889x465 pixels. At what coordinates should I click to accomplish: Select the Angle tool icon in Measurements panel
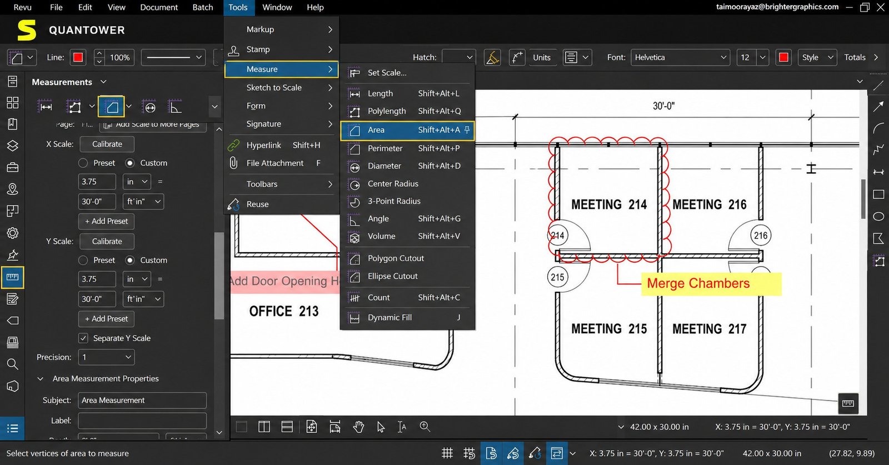[x=175, y=107]
